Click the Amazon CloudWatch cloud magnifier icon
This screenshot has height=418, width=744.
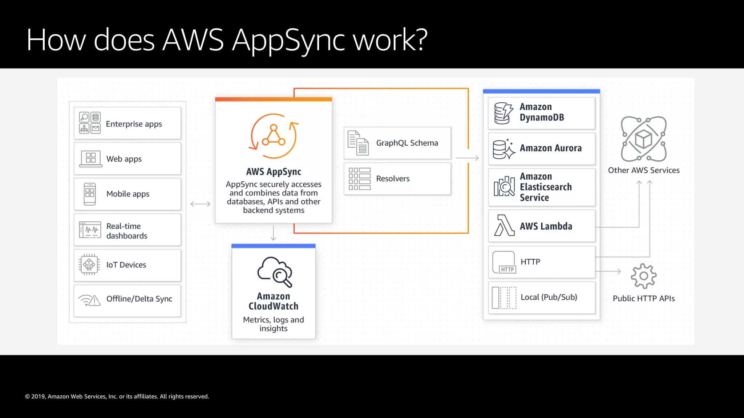275,272
